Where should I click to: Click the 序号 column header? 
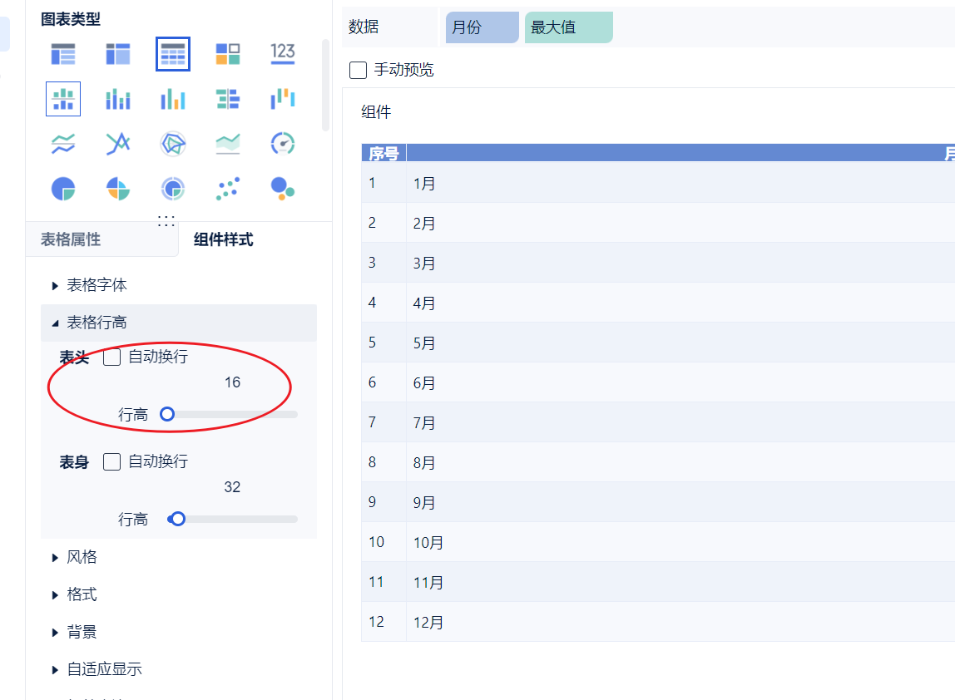pyautogui.click(x=383, y=154)
